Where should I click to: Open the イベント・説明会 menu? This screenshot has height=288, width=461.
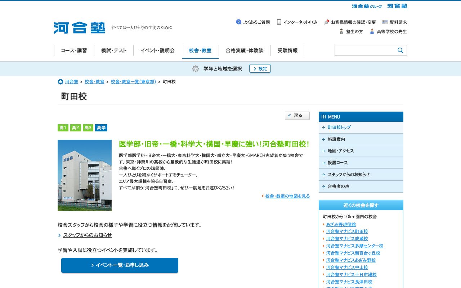[x=158, y=50]
